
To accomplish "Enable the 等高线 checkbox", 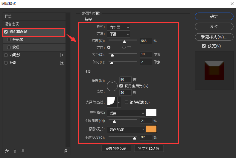I will pos(9,40).
